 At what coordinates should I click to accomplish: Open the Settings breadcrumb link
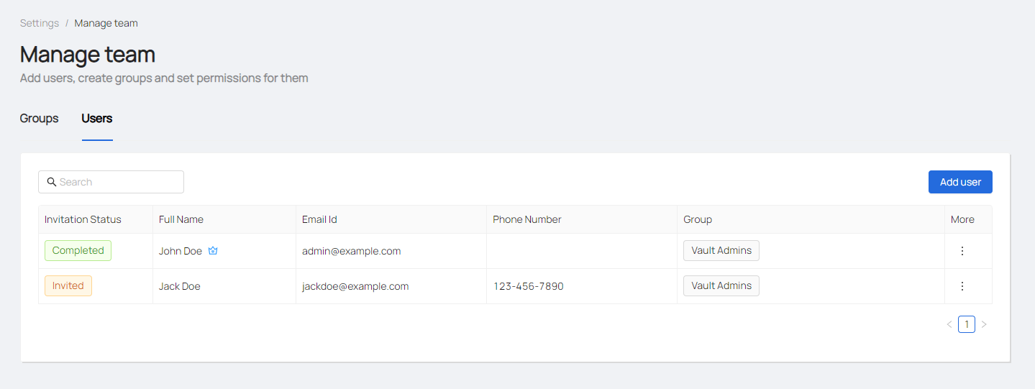point(40,23)
